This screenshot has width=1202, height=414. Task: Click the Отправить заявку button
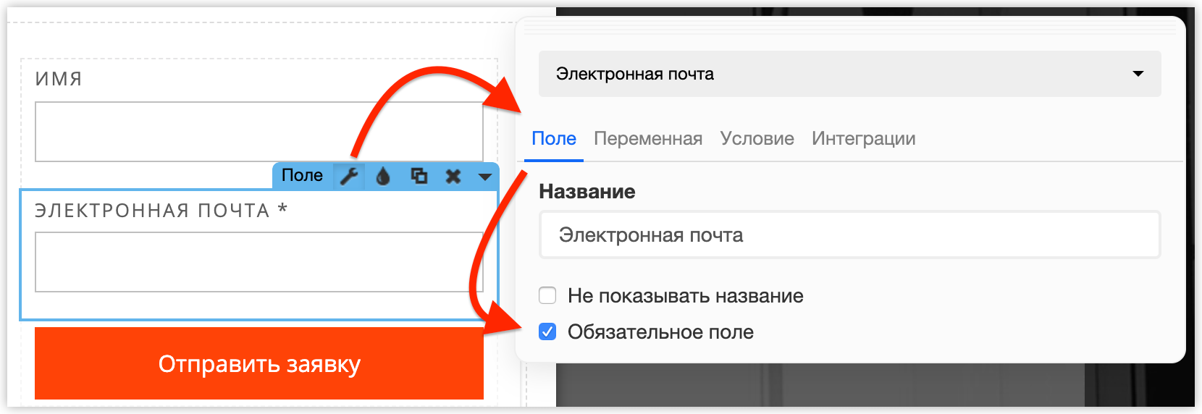pos(259,363)
